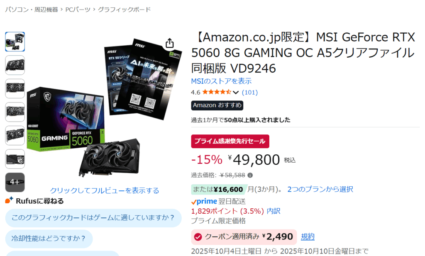Ask Rufus about 冷却性能はどうですか
The image size is (425, 256).
click(49, 239)
